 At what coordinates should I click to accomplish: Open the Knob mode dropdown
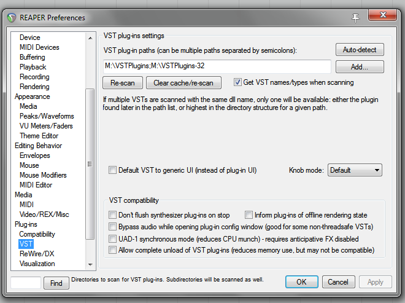click(x=355, y=170)
